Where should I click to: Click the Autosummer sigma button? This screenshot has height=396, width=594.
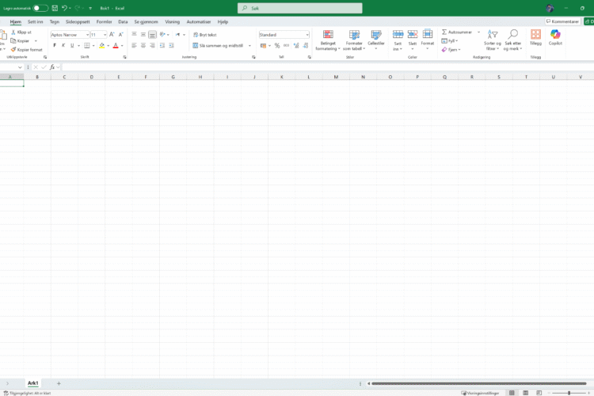[x=457, y=32]
